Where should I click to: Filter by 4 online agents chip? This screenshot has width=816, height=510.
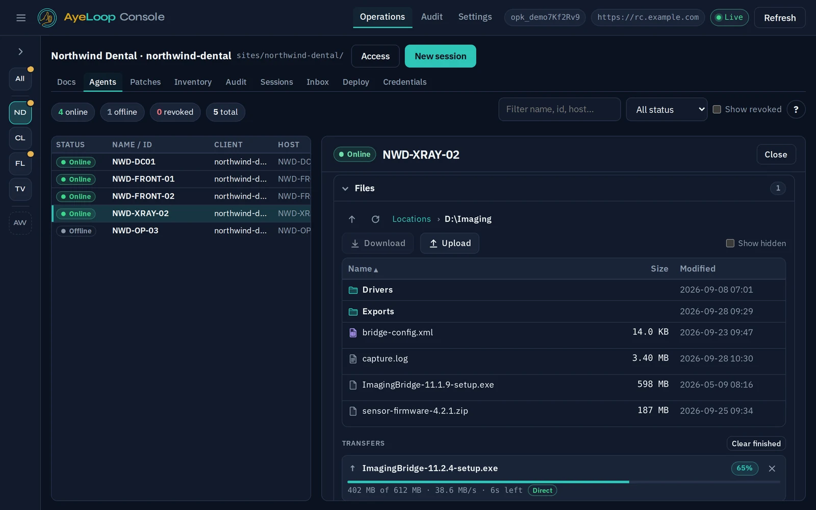(73, 112)
